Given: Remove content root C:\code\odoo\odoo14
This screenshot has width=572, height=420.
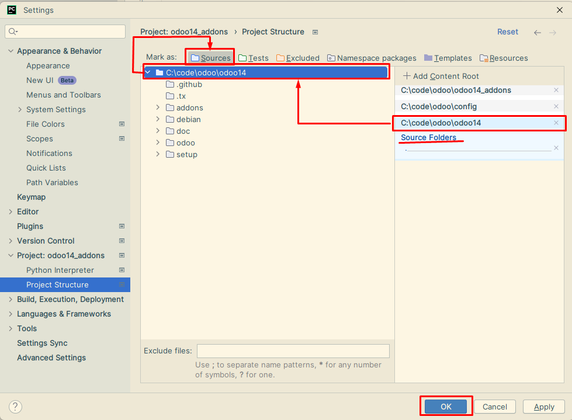Looking at the screenshot, I should tap(556, 123).
